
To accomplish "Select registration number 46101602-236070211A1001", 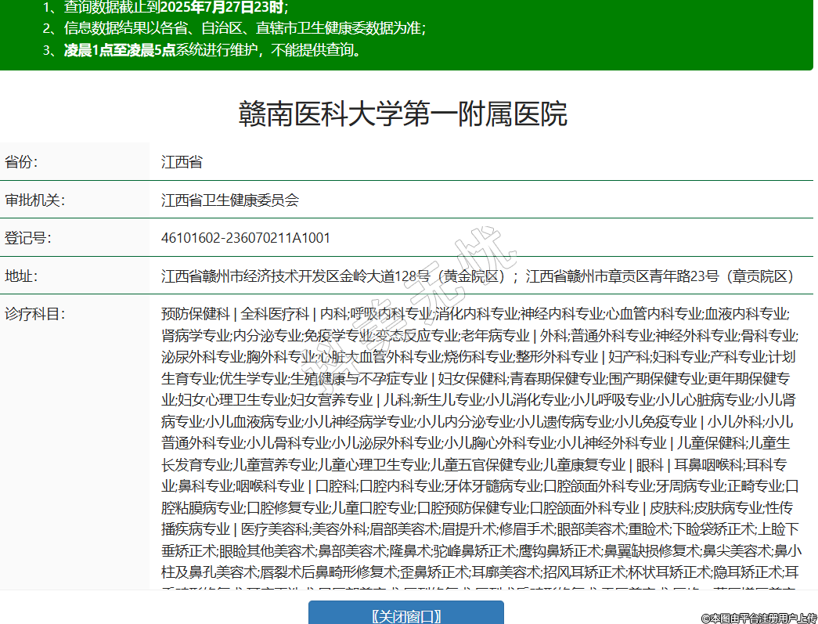I will [x=246, y=238].
